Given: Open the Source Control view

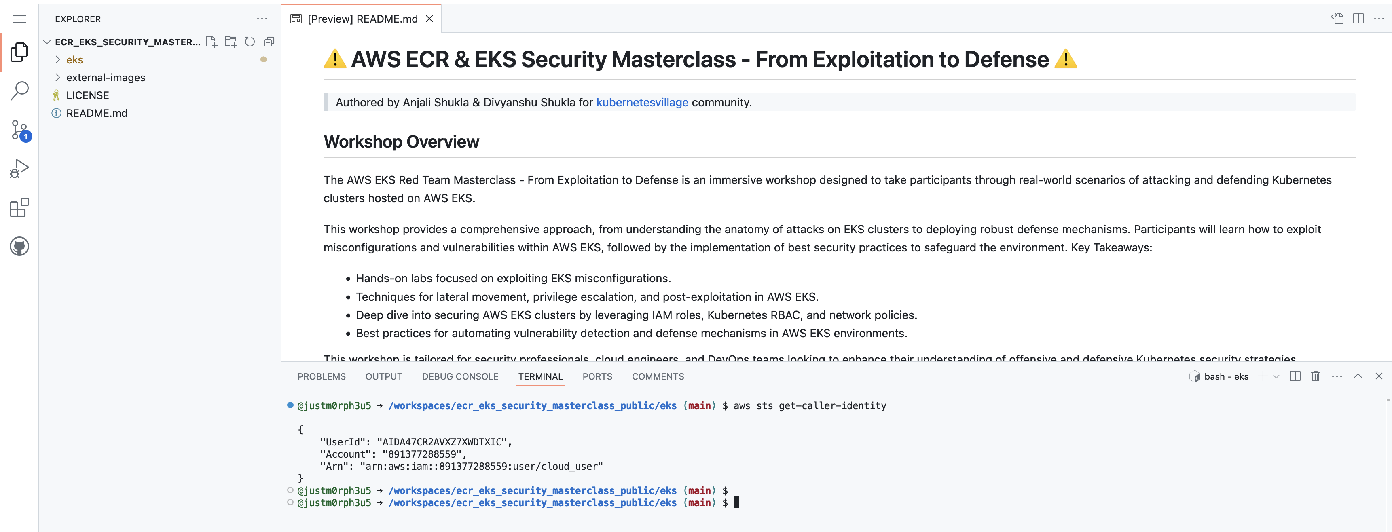Looking at the screenshot, I should tap(19, 130).
